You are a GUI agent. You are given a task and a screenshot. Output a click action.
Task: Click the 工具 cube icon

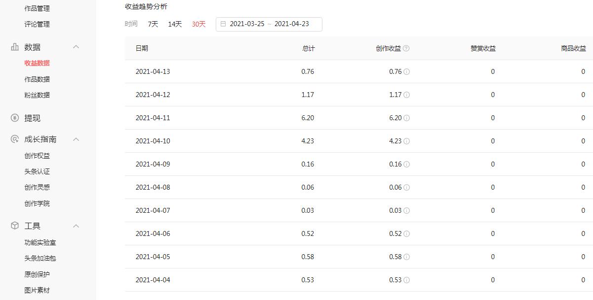[x=15, y=226]
